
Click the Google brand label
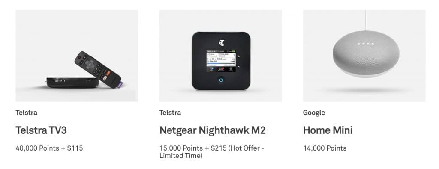pyautogui.click(x=314, y=113)
